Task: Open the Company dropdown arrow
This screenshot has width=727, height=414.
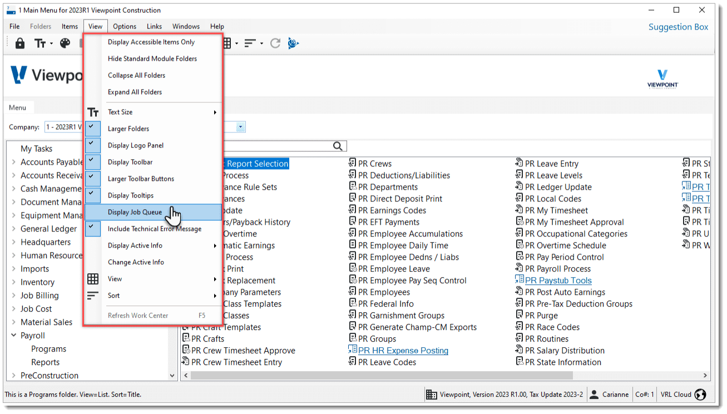Action: 240,127
